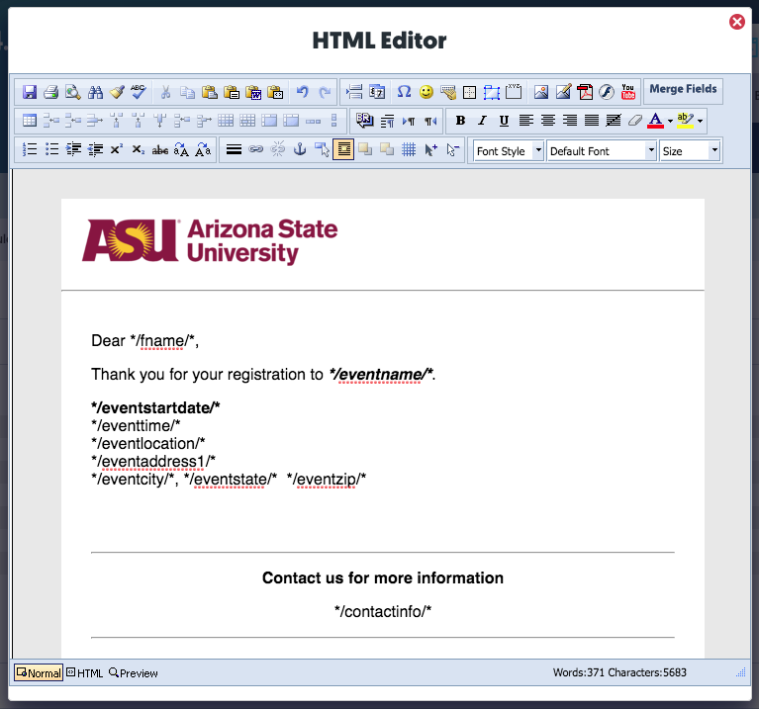Insert line break BR icon

(x=364, y=121)
